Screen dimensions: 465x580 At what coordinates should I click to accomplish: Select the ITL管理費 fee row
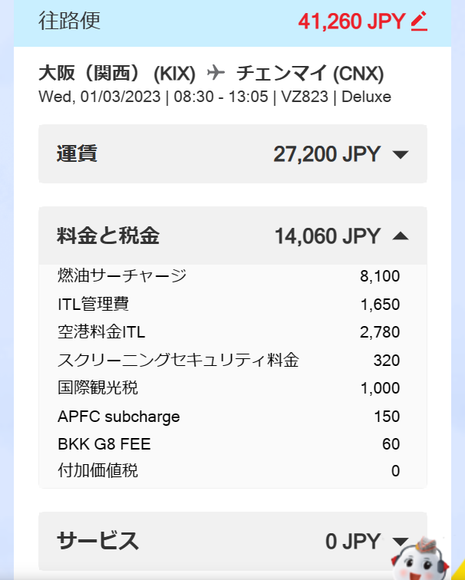(93, 305)
